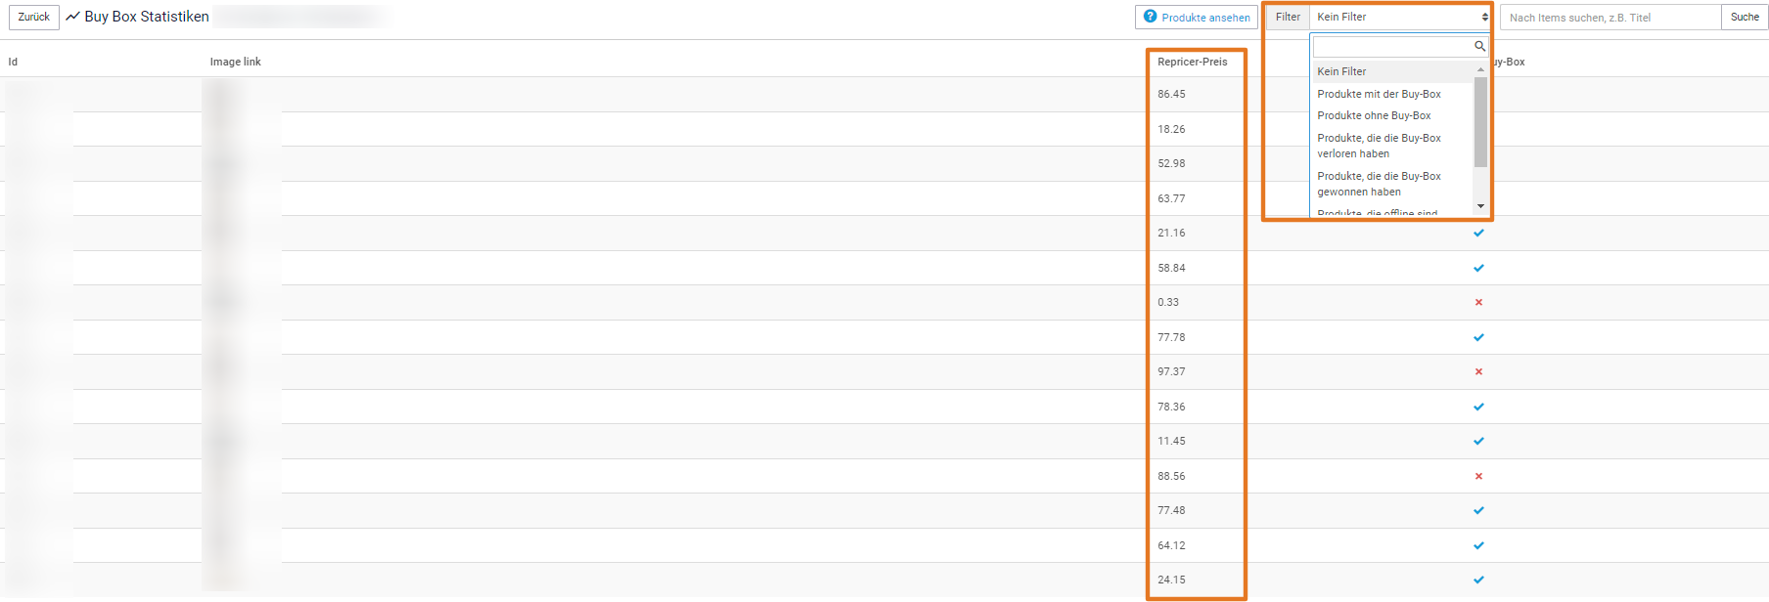Click the red X in the 97.37 row
The height and width of the screenshot is (602, 1769).
(x=1478, y=371)
